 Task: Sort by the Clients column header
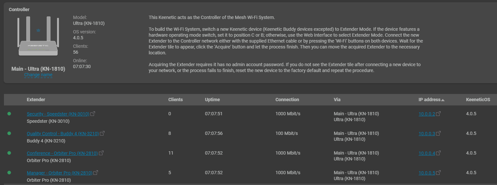pyautogui.click(x=176, y=100)
